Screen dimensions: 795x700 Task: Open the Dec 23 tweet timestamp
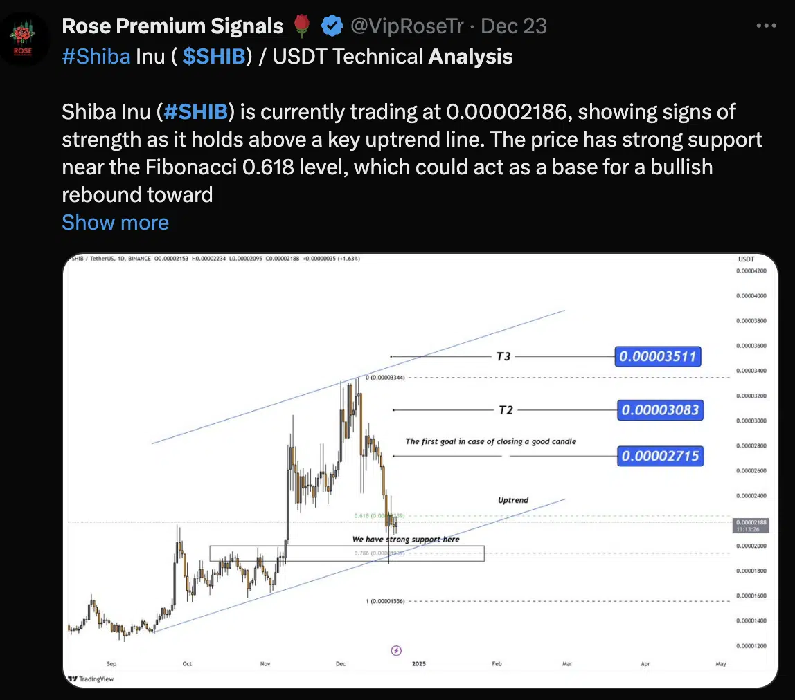(x=513, y=26)
